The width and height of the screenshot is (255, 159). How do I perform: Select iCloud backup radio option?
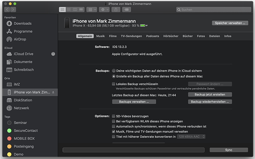point(114,71)
